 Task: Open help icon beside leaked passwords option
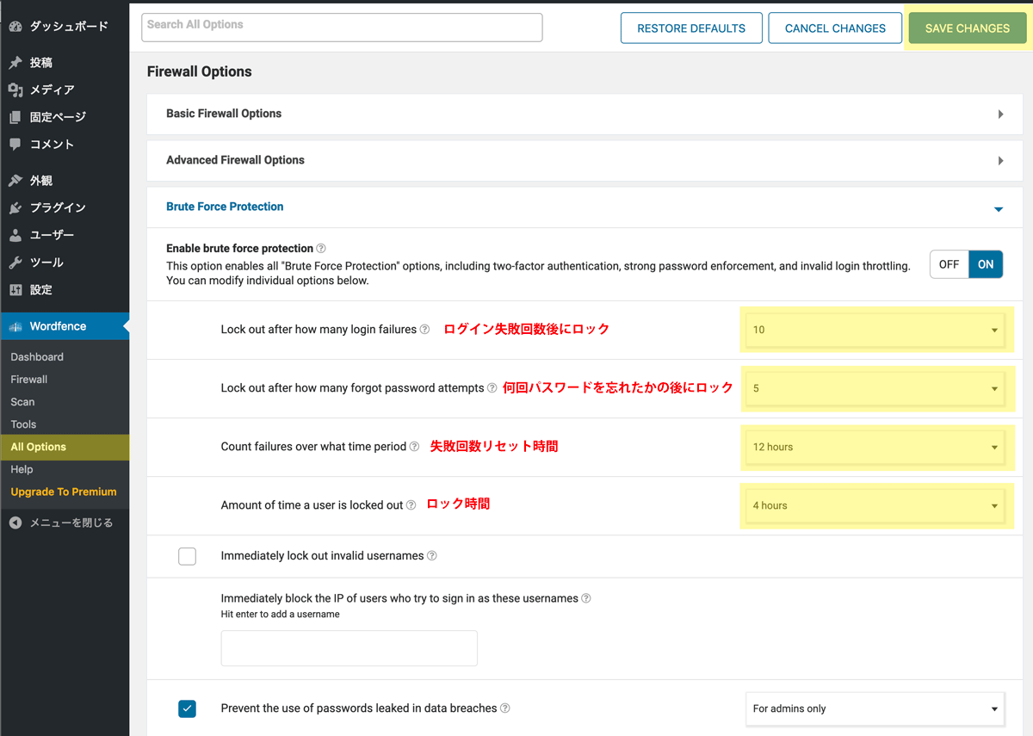[505, 708]
